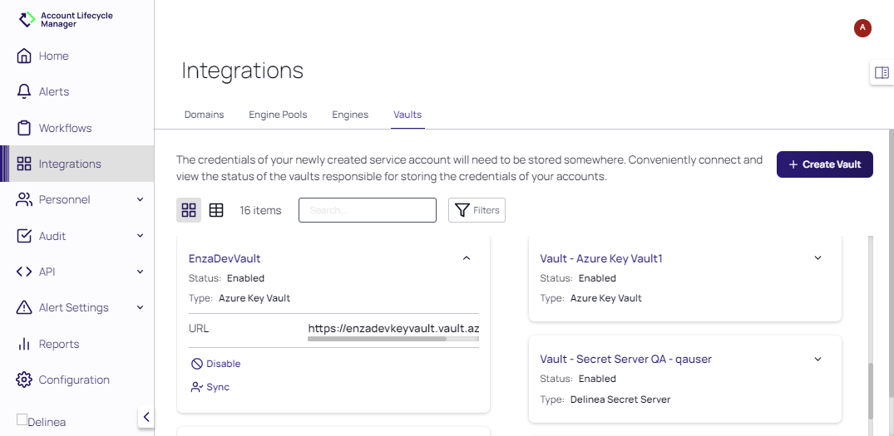Screen dimensions: 894x436
Task: Open the Domains tab
Action: pyautogui.click(x=204, y=115)
